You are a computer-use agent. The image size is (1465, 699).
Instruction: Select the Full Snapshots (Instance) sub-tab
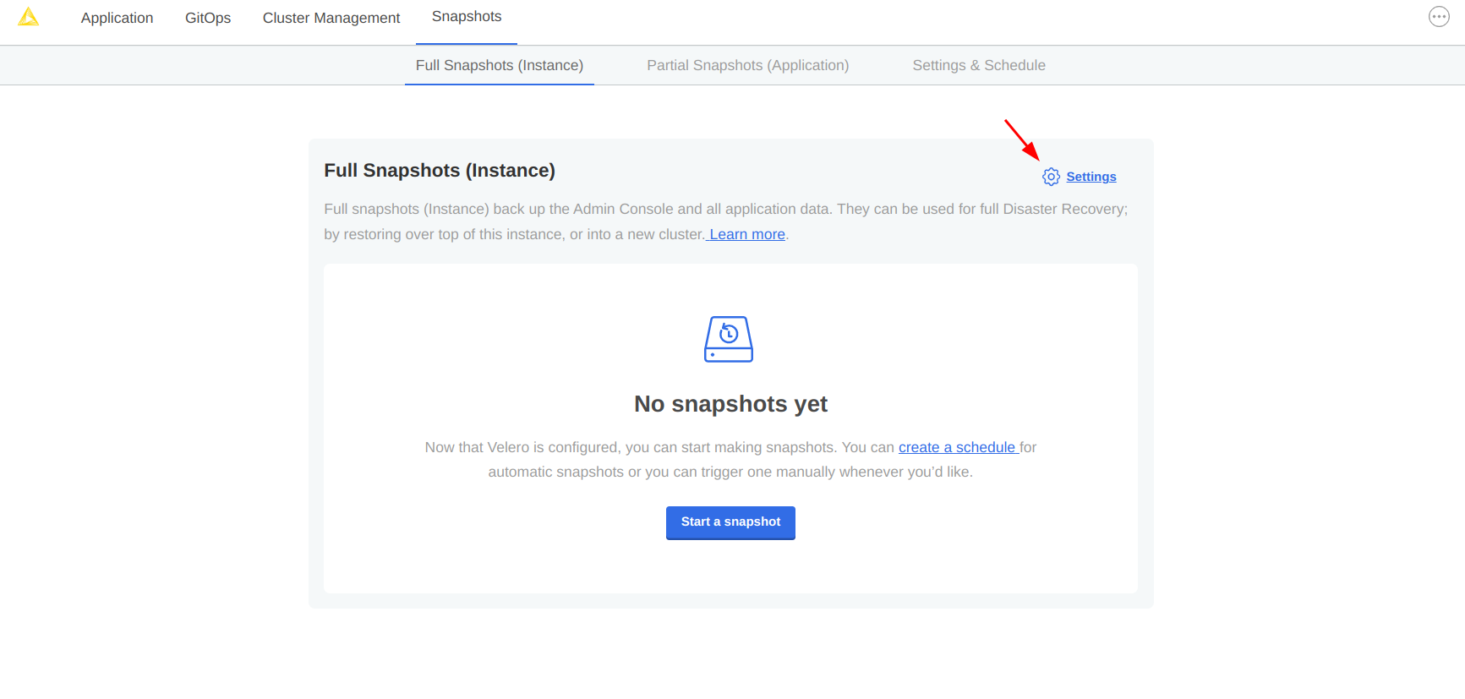[x=500, y=65]
